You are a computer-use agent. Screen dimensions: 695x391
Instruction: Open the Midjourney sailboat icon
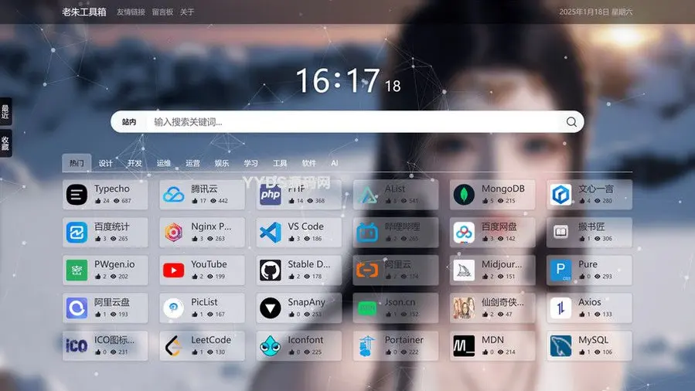464,270
